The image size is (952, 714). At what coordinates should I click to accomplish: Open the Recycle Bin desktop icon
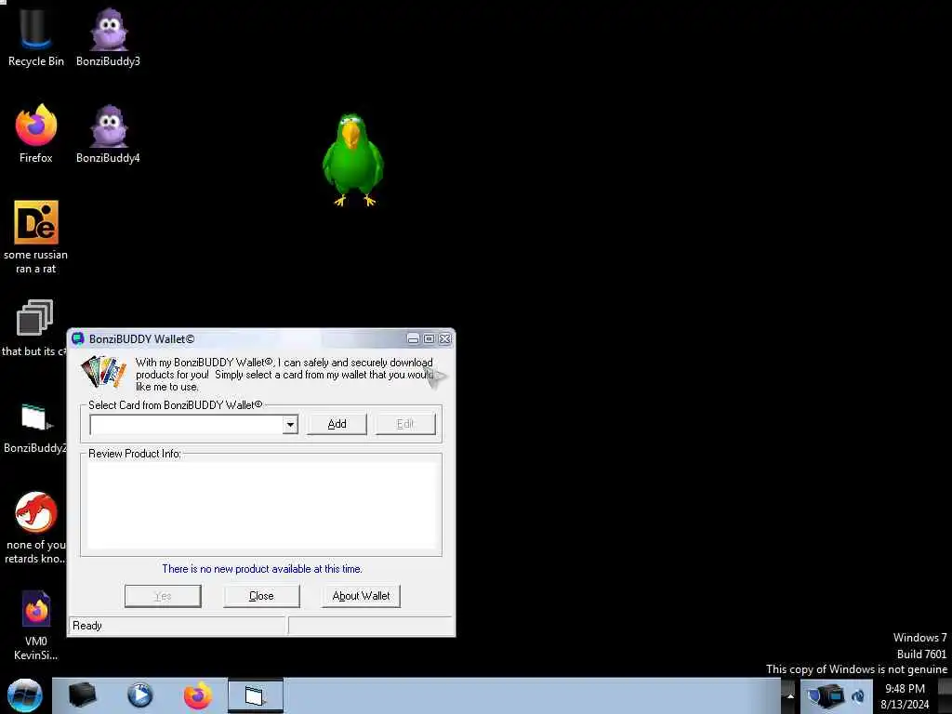click(35, 37)
